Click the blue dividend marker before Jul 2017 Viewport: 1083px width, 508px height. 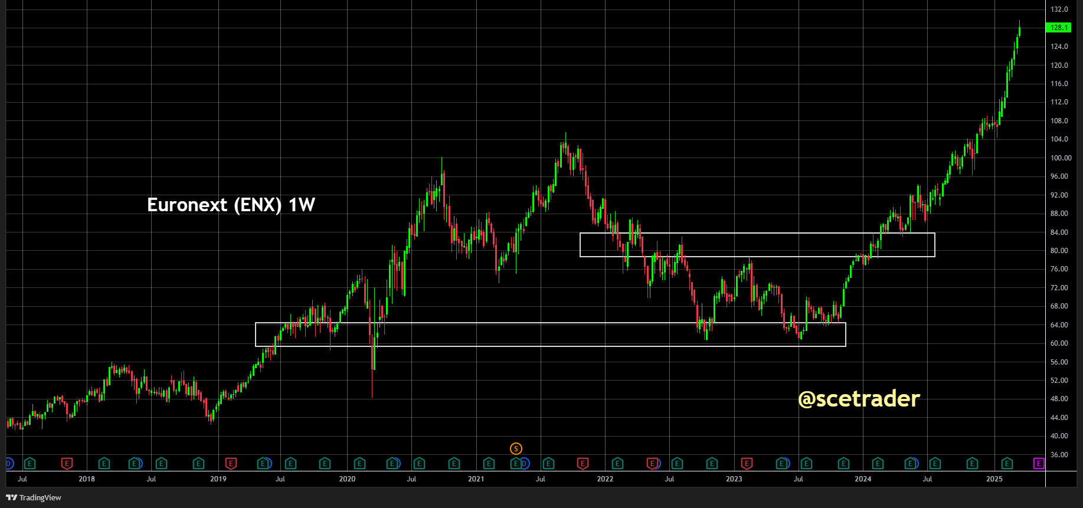tap(9, 464)
